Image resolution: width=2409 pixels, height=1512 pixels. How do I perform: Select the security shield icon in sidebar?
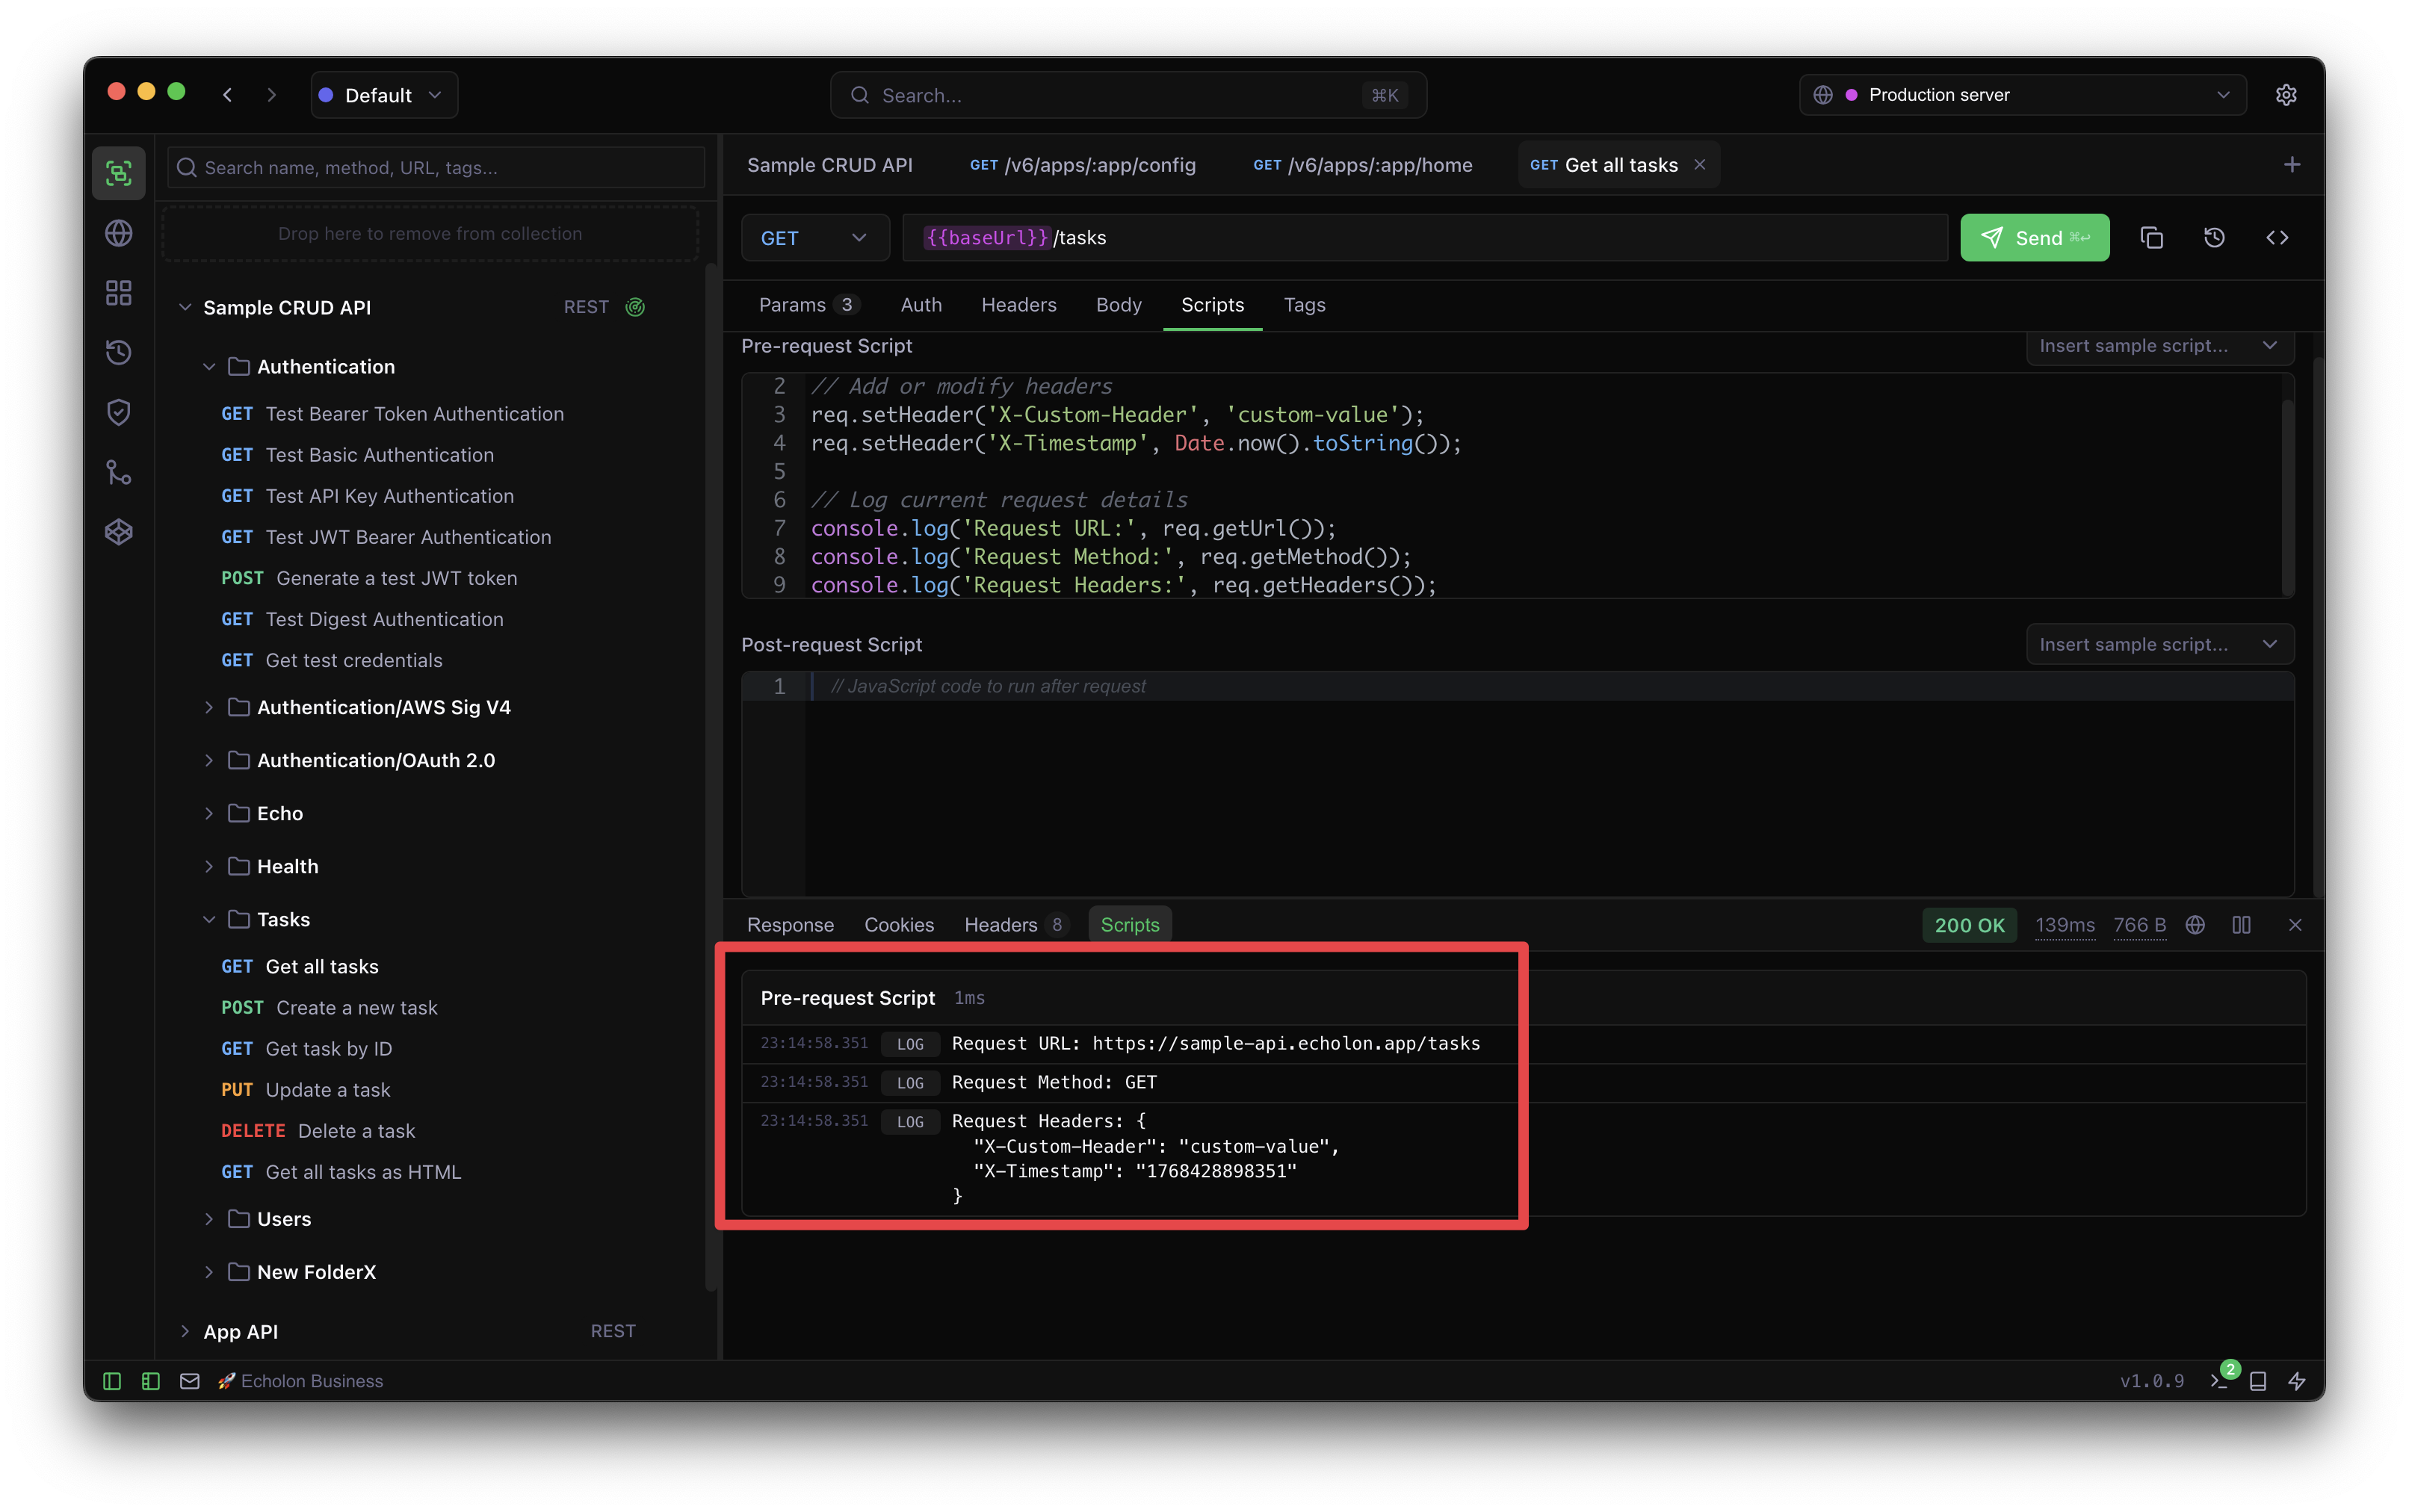(x=118, y=411)
